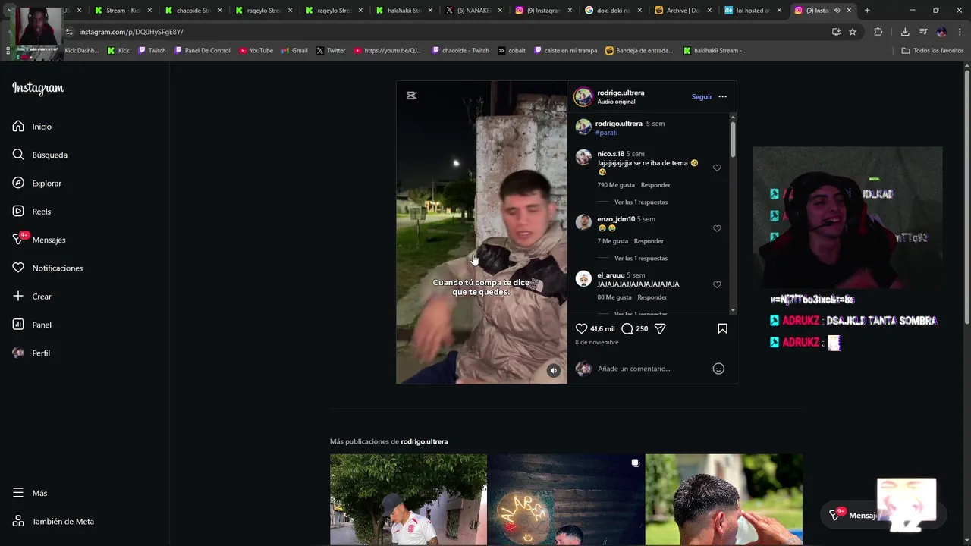
Task: Open el_aruuu's avatar
Action: click(583, 279)
